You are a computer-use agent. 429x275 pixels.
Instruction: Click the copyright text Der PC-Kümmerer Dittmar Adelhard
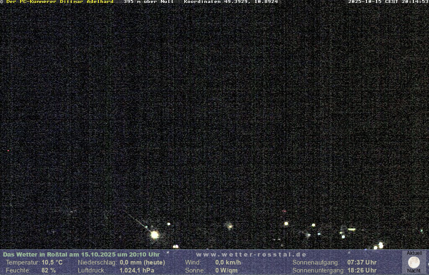pyautogui.click(x=59, y=2)
